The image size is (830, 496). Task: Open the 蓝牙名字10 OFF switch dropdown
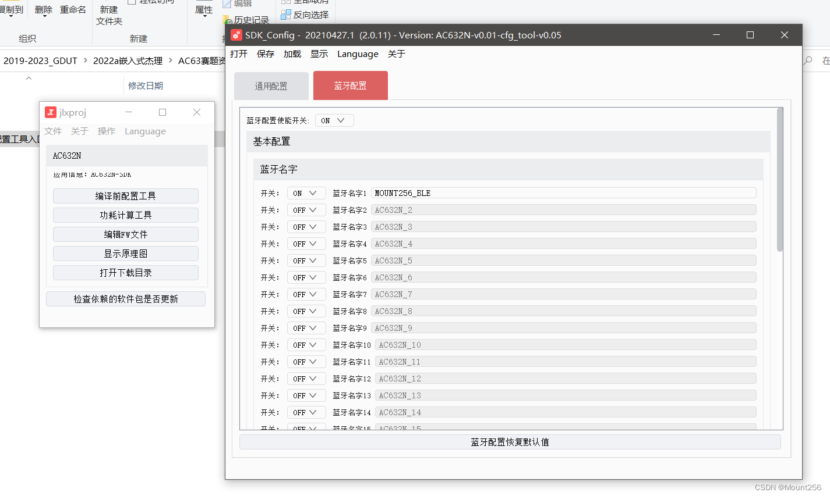point(306,345)
